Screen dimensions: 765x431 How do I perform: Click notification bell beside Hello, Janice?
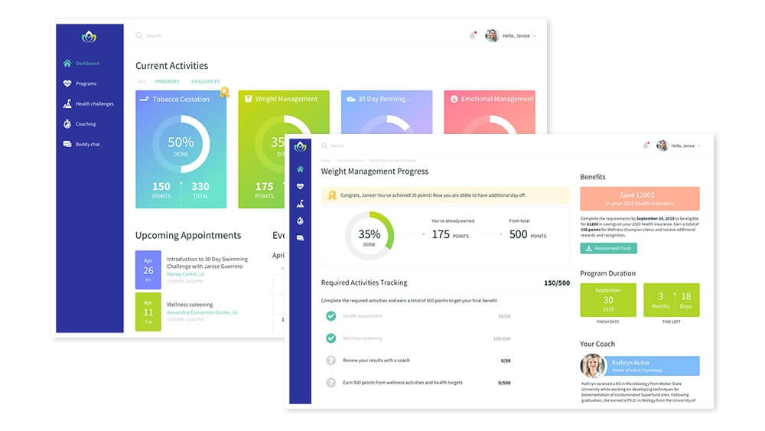tap(472, 35)
